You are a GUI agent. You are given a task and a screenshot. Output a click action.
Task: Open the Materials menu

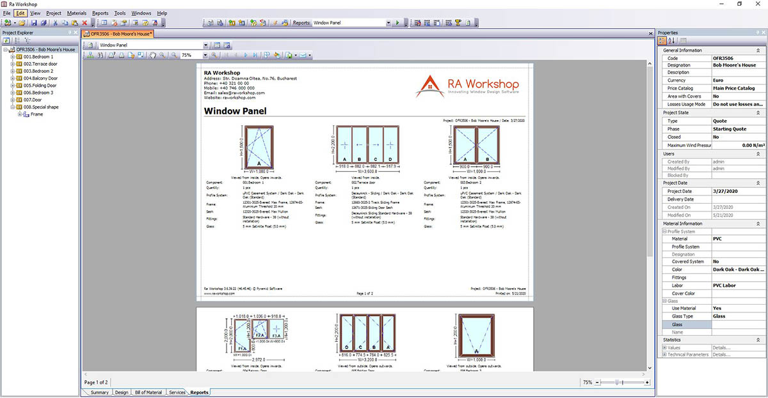[77, 13]
